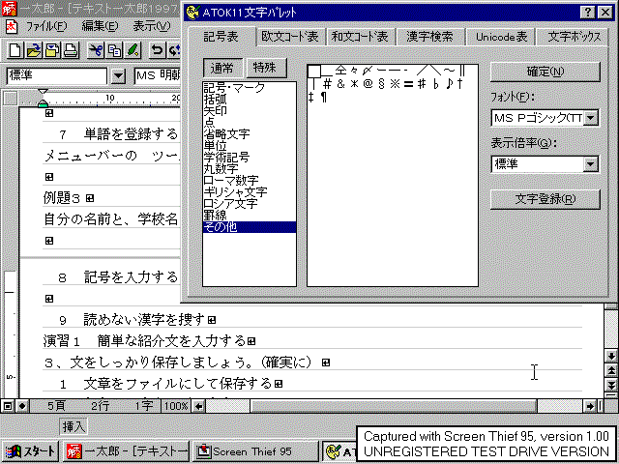Toggle the 挿入 insert mode indicator
This screenshot has width=619, height=464.
point(74,426)
